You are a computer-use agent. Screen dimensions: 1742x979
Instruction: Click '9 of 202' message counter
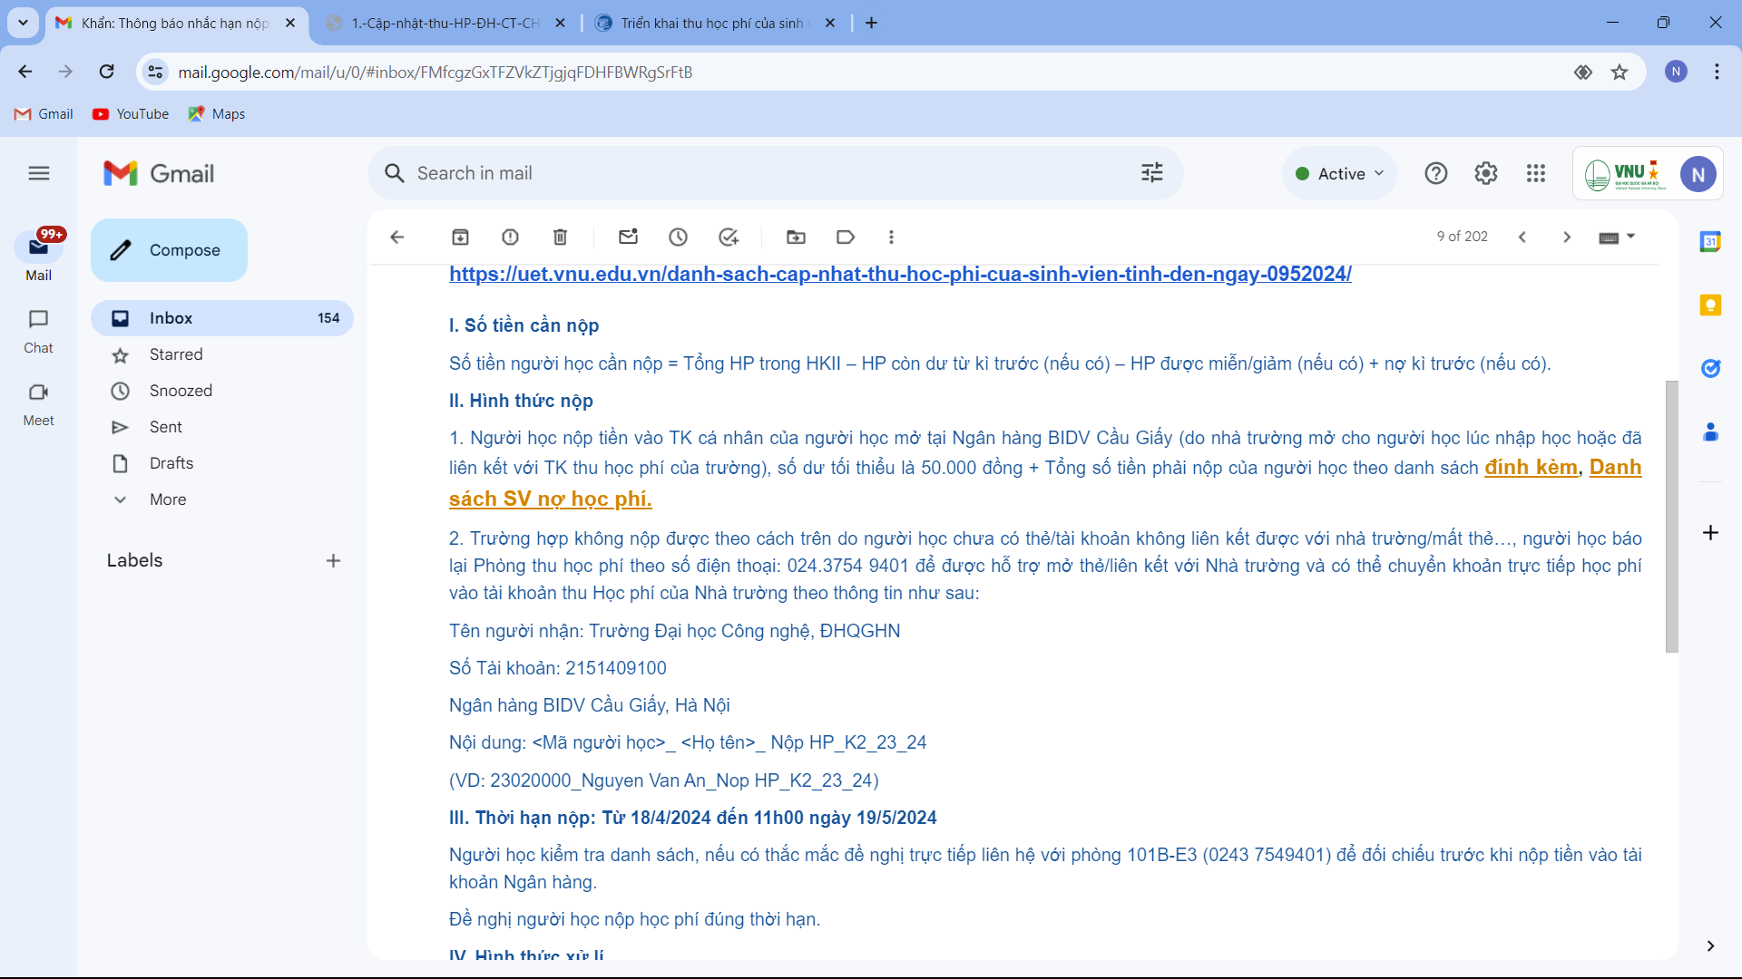coord(1462,237)
